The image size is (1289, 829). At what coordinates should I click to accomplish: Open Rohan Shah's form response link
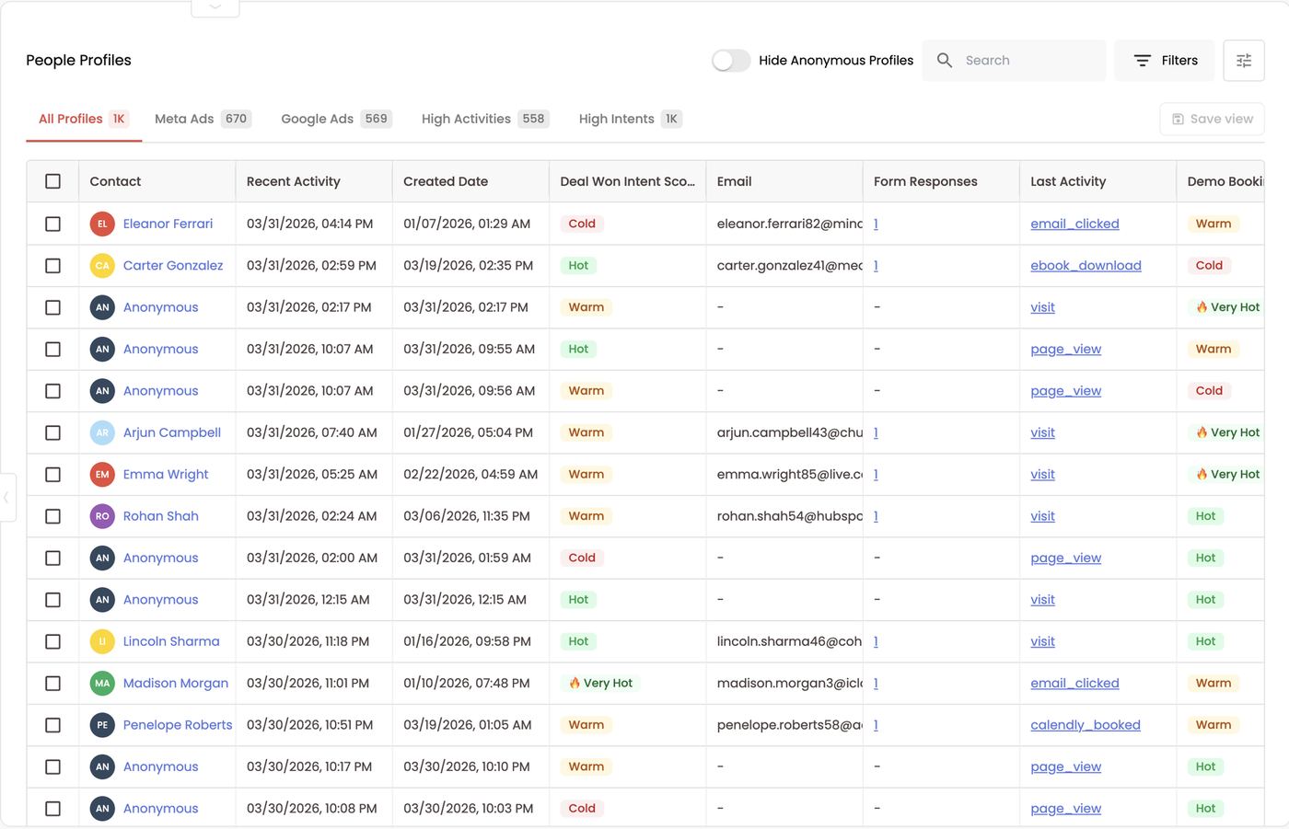point(876,516)
